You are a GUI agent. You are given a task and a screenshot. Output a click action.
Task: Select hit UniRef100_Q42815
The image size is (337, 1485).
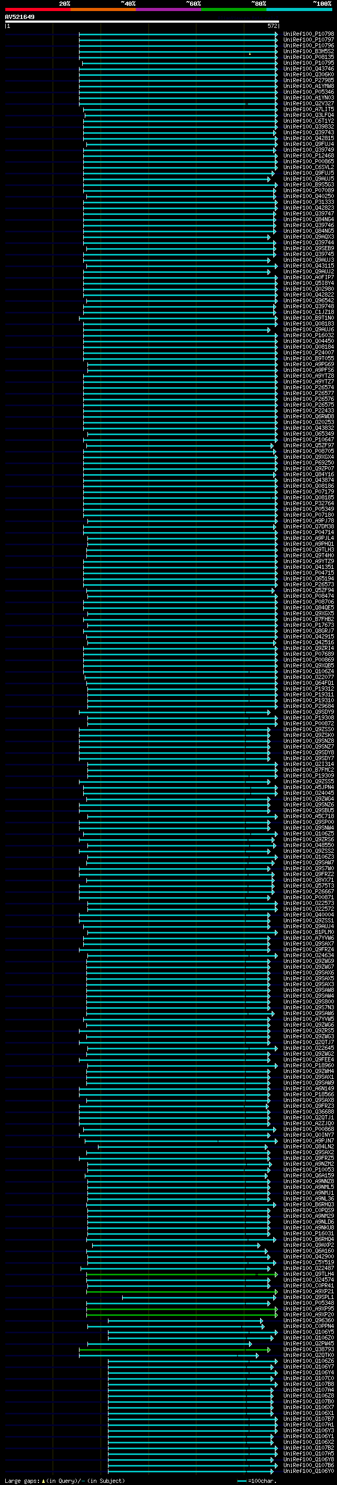(x=309, y=139)
